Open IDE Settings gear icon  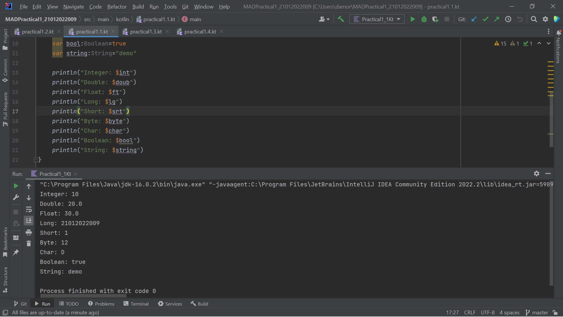(x=545, y=19)
